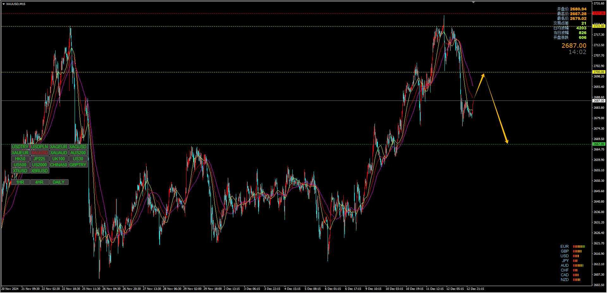Click the green 2667.00 price tag
607x293 pixels.
point(599,144)
